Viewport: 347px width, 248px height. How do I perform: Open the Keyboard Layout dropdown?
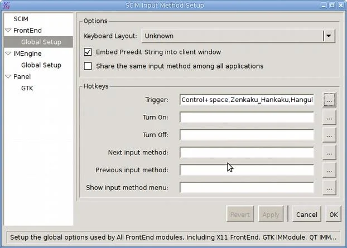coord(238,36)
